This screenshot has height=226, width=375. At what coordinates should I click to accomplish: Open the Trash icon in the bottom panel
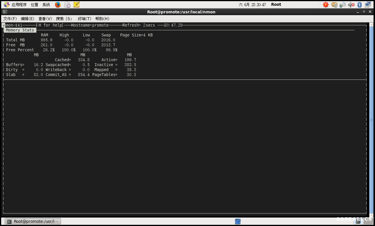tap(238, 221)
